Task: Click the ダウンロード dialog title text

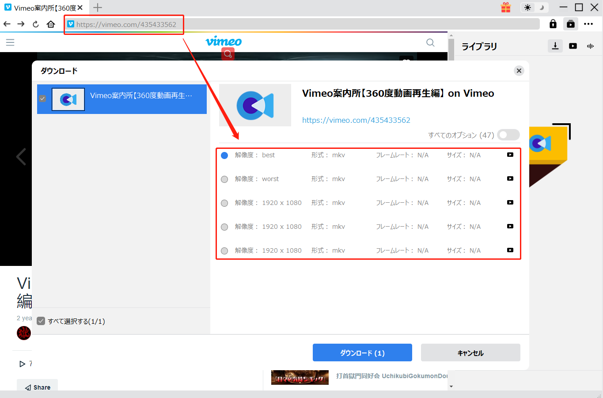Action: point(59,71)
